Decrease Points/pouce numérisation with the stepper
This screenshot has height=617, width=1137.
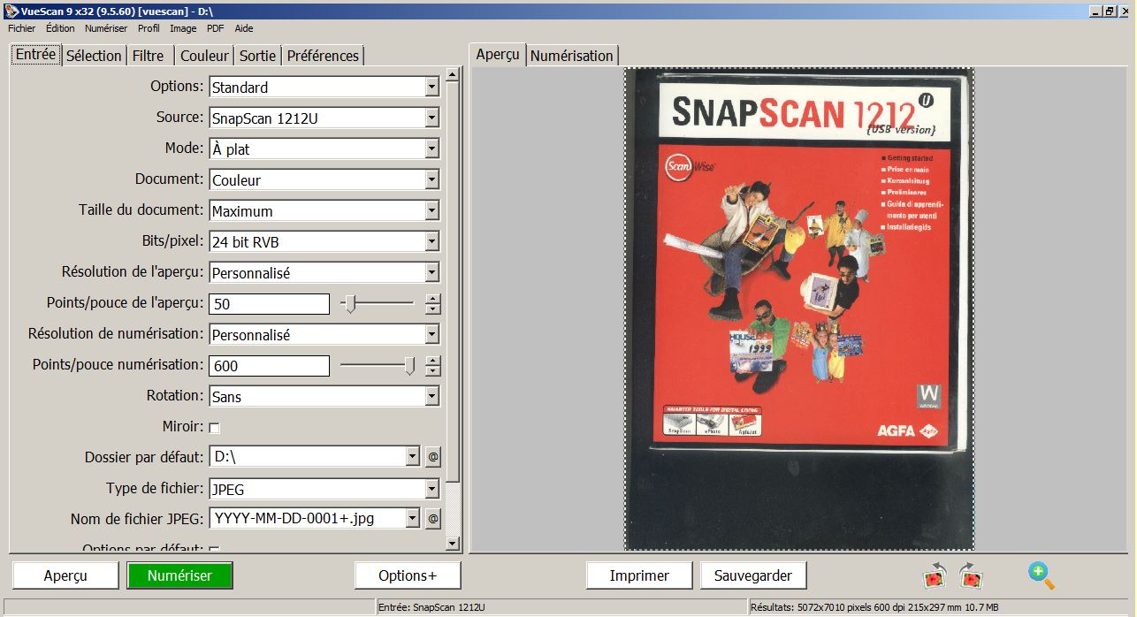432,371
